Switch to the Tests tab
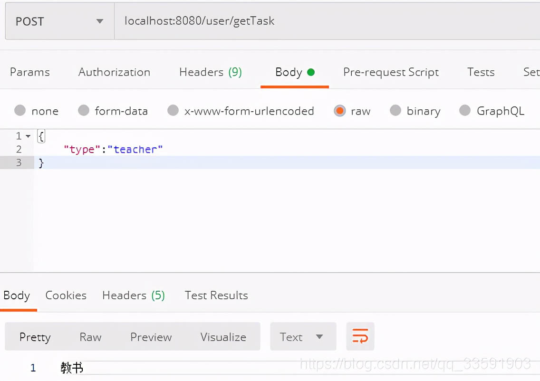This screenshot has height=381, width=540. (481, 72)
